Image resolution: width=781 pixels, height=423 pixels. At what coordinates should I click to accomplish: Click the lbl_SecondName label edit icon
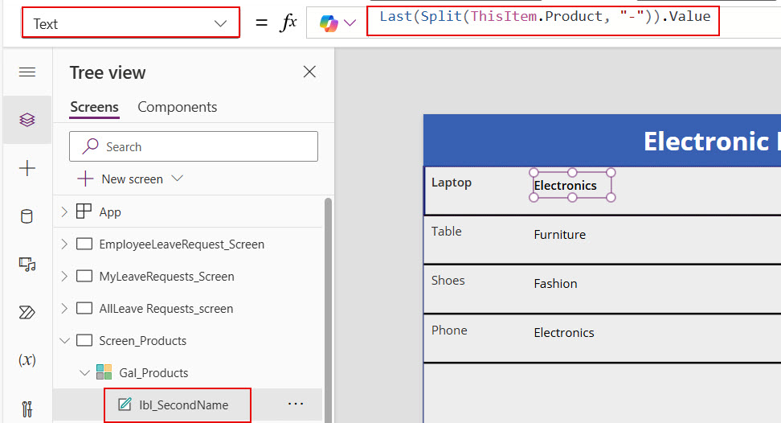pyautogui.click(x=125, y=404)
